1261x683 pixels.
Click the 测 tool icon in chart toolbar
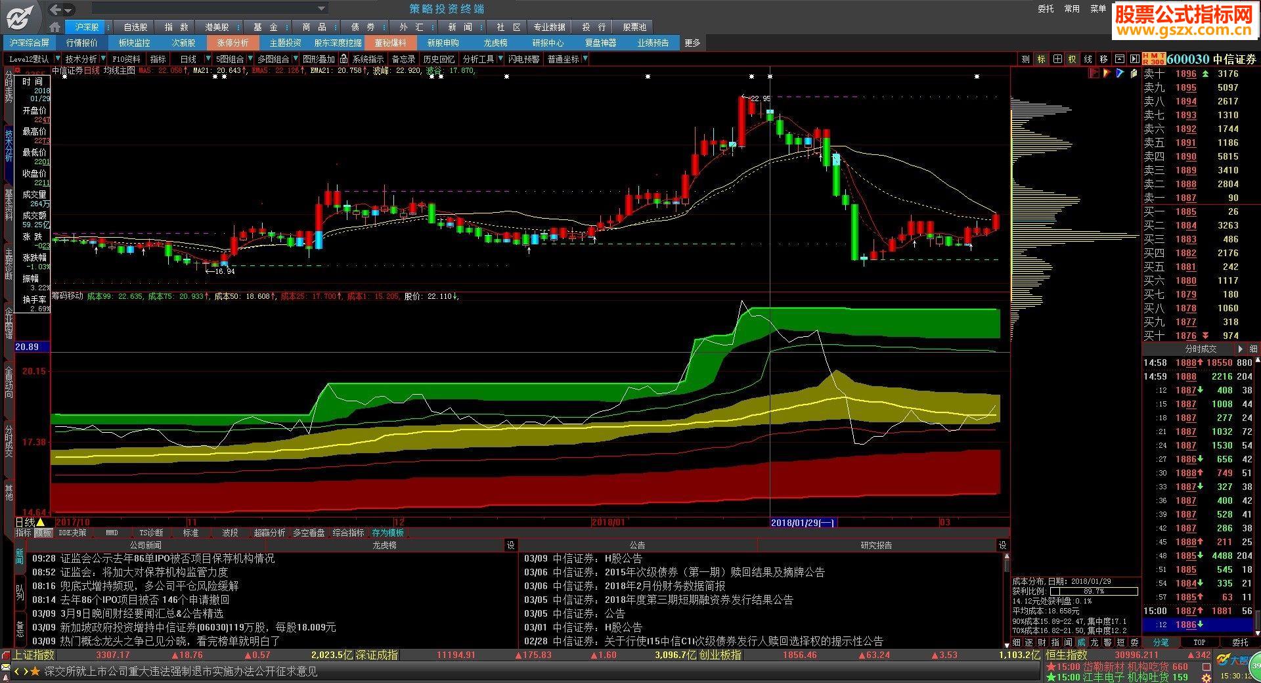pos(1025,59)
